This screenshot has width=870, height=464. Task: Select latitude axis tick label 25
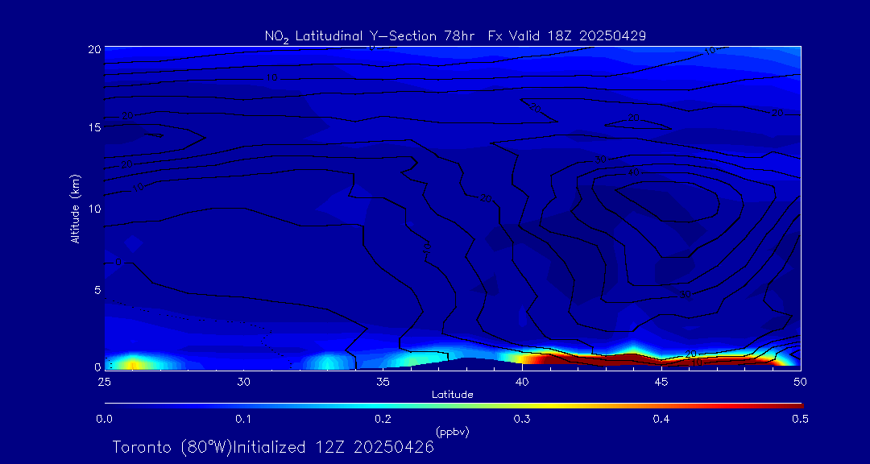point(104,382)
